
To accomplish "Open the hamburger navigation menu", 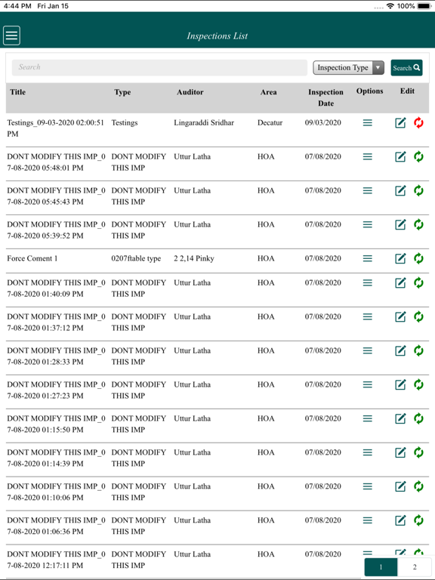I will (x=11, y=35).
